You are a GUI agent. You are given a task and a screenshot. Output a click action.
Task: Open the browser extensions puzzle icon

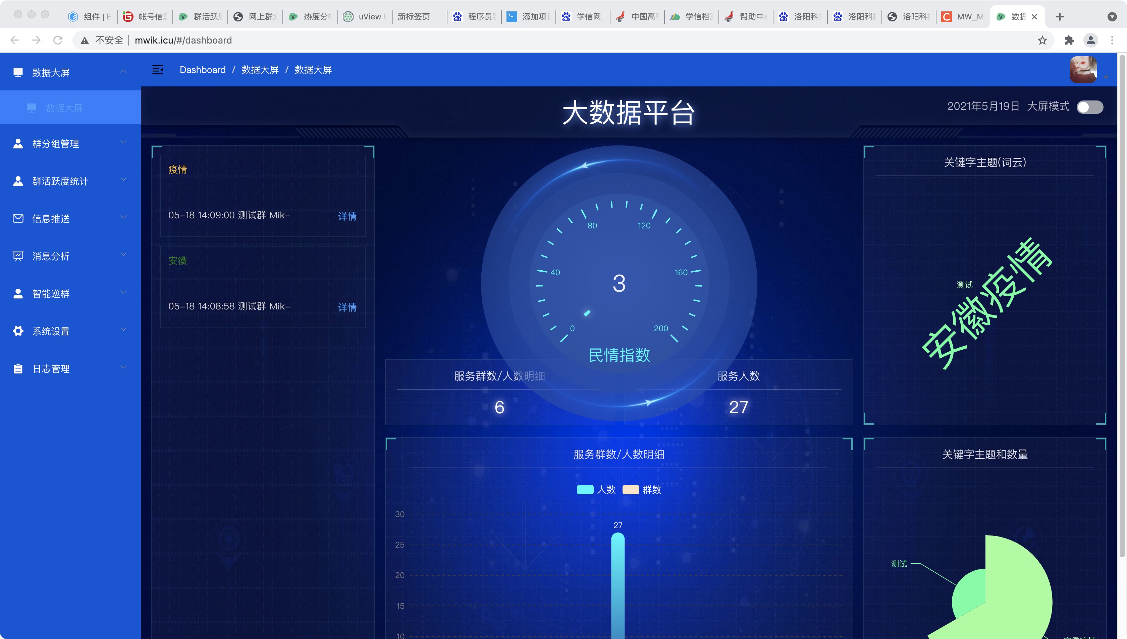[x=1069, y=41]
